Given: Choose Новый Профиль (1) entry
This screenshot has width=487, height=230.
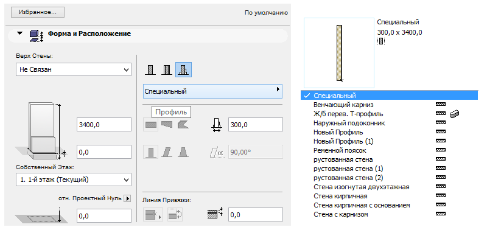Looking at the screenshot, I should pos(389,141).
